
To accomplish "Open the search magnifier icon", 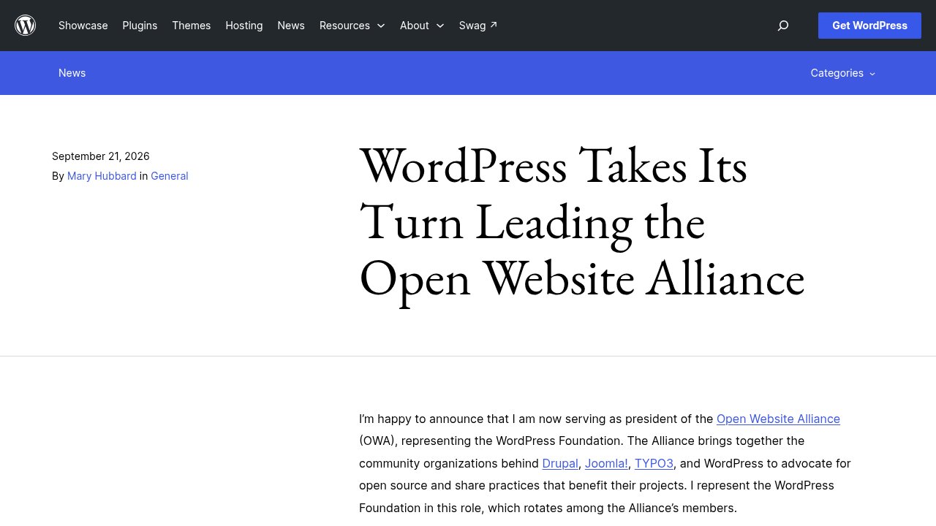I will coord(783,26).
